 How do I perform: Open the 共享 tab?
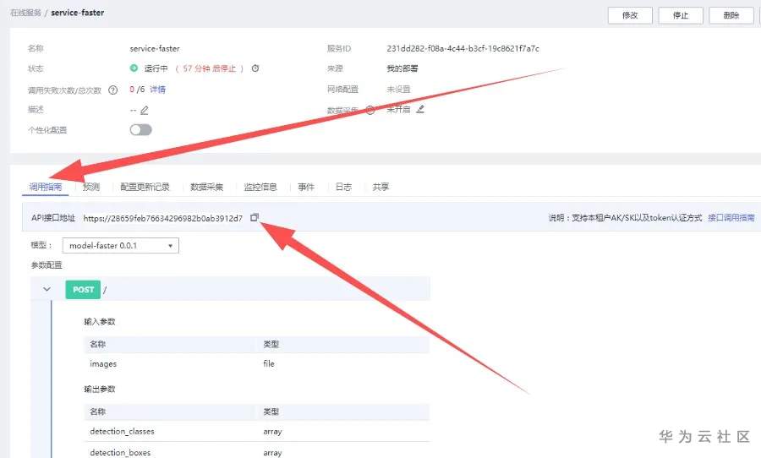380,187
